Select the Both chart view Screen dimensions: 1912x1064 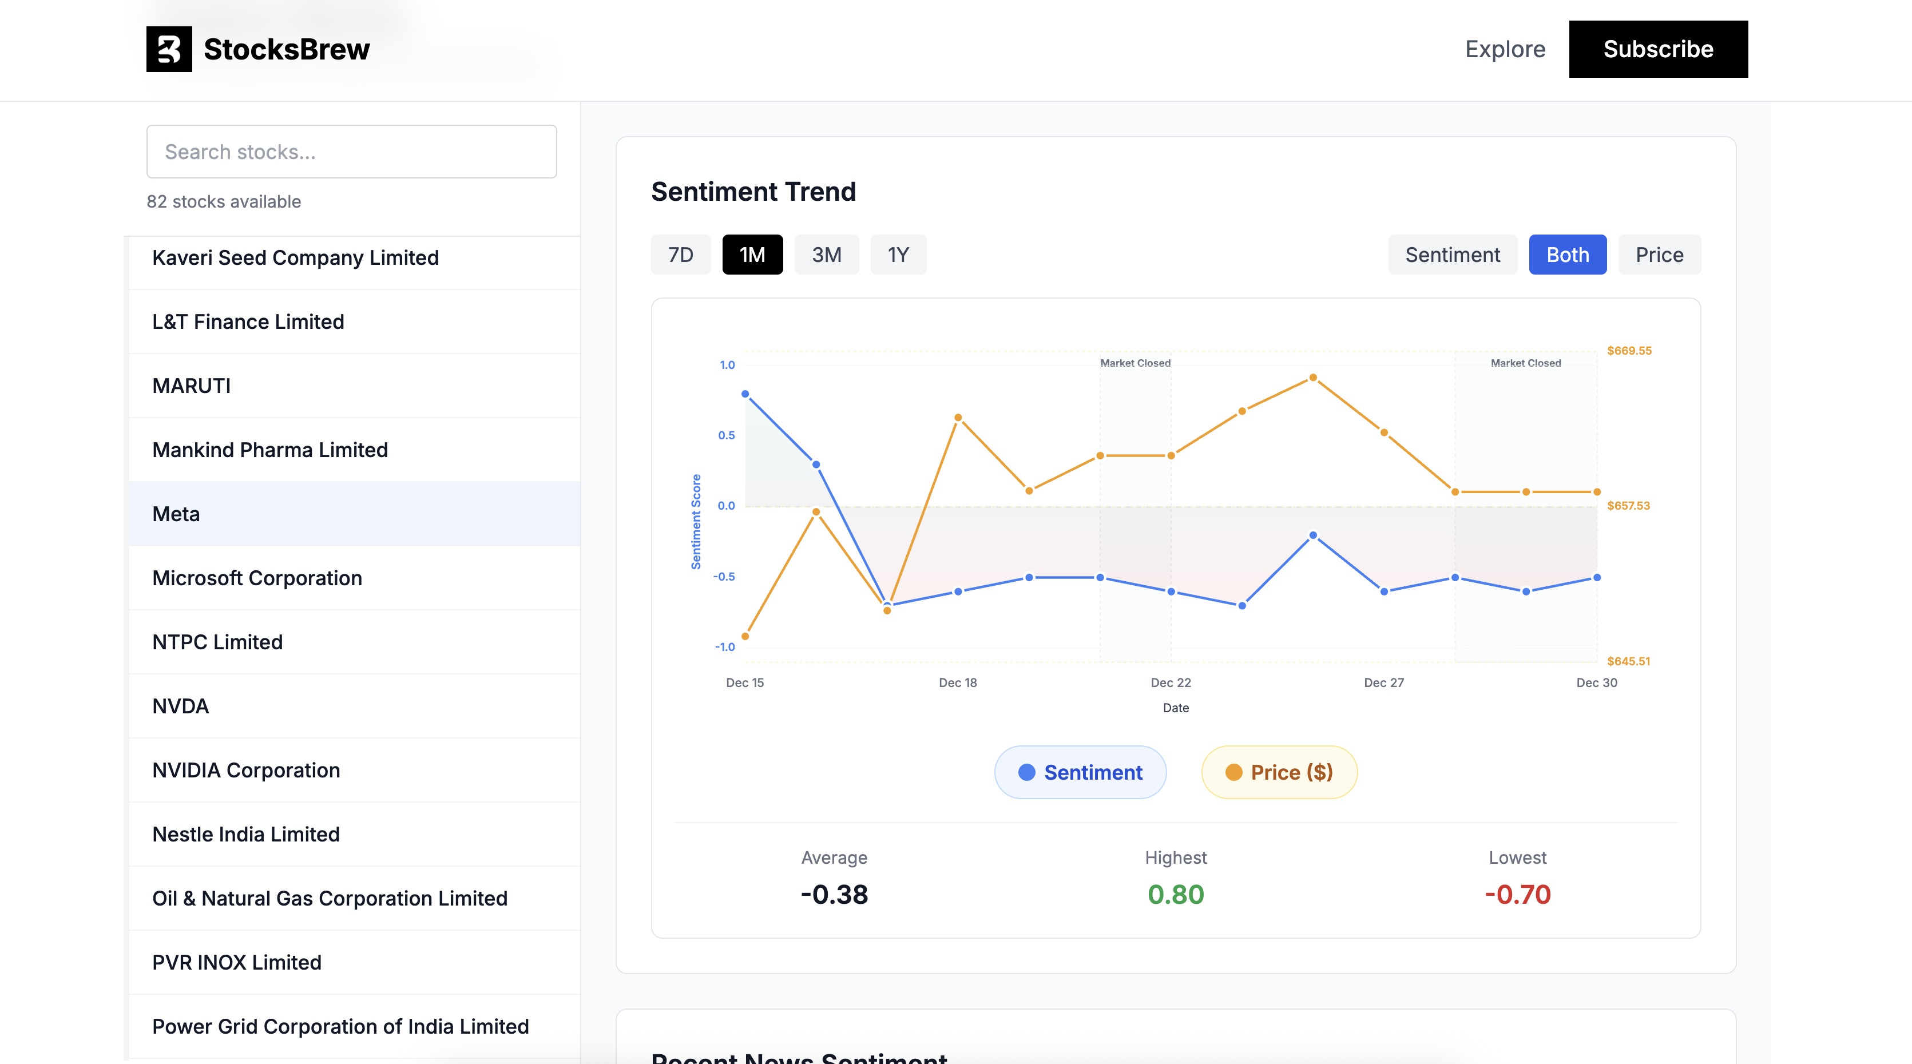point(1567,255)
